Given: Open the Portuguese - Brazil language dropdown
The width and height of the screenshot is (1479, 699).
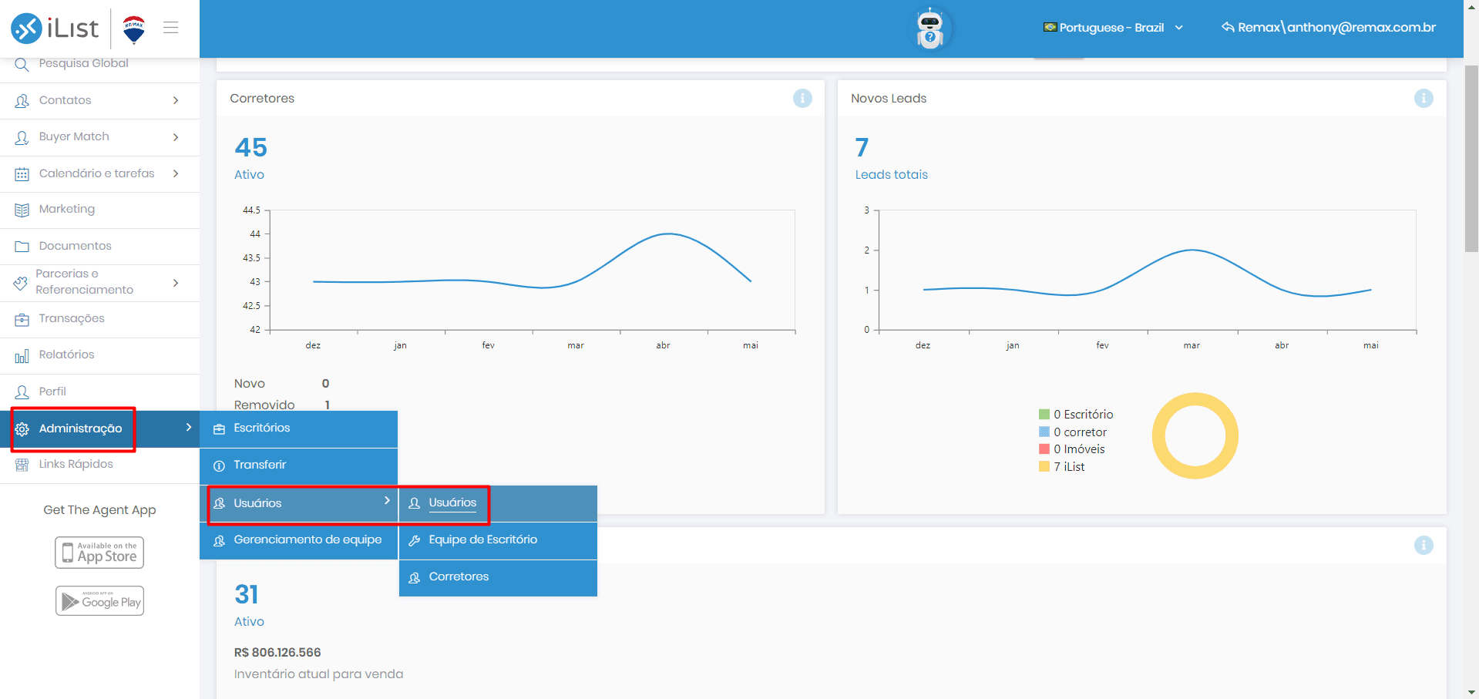Looking at the screenshot, I should point(1113,28).
